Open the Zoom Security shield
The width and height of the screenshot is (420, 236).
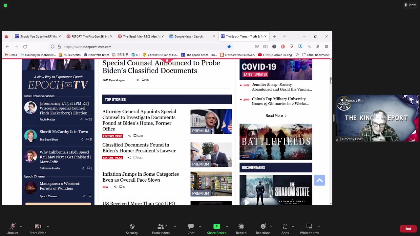pyautogui.click(x=132, y=226)
